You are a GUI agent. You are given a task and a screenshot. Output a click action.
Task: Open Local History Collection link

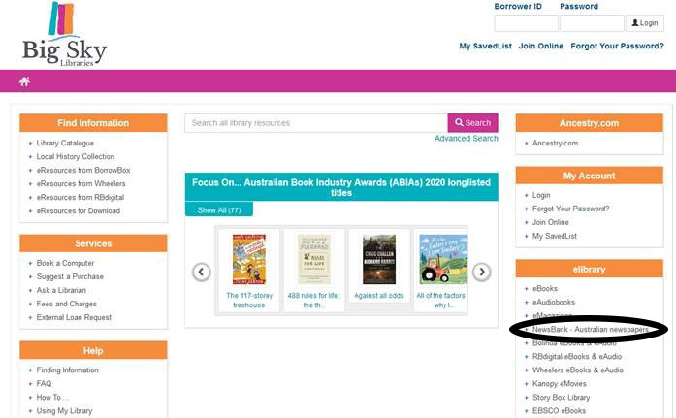76,156
